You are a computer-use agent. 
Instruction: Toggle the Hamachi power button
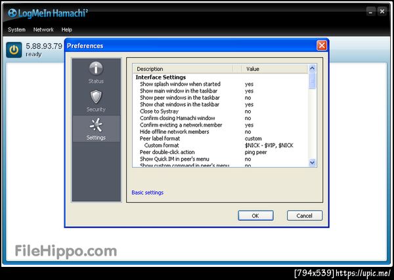14,50
